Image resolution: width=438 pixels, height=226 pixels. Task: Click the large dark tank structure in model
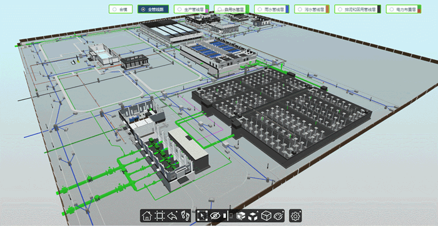coord(282,114)
